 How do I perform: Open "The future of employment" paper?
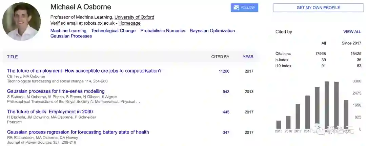[x=84, y=71]
